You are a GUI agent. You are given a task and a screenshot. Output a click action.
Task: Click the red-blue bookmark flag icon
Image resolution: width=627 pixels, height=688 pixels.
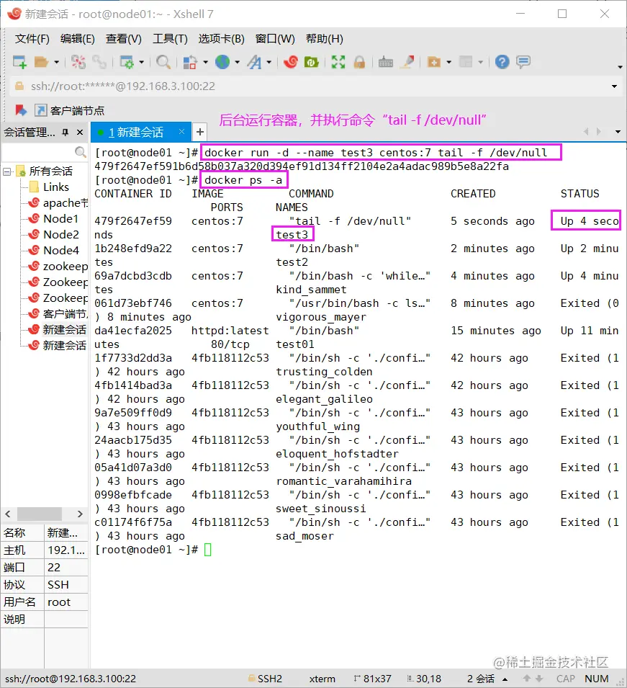point(21,110)
